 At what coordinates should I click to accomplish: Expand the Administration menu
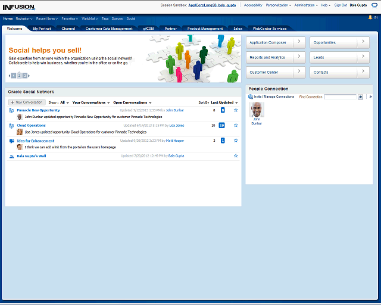306,5
